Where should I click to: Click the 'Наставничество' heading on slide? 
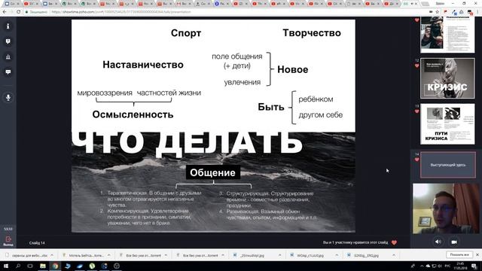(x=143, y=65)
